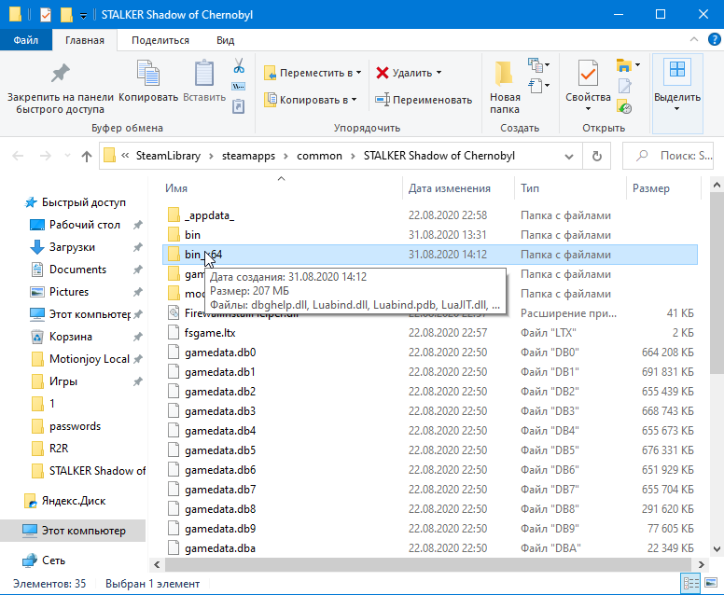Collapse the ribbon with chevron
The height and width of the screenshot is (595, 724).
(x=693, y=40)
